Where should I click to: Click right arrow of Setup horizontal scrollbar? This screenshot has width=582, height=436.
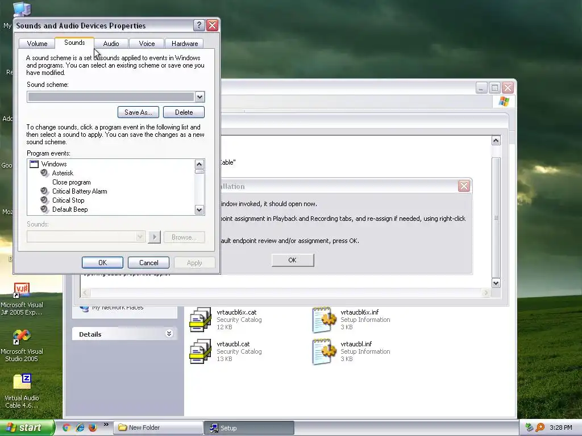[485, 292]
